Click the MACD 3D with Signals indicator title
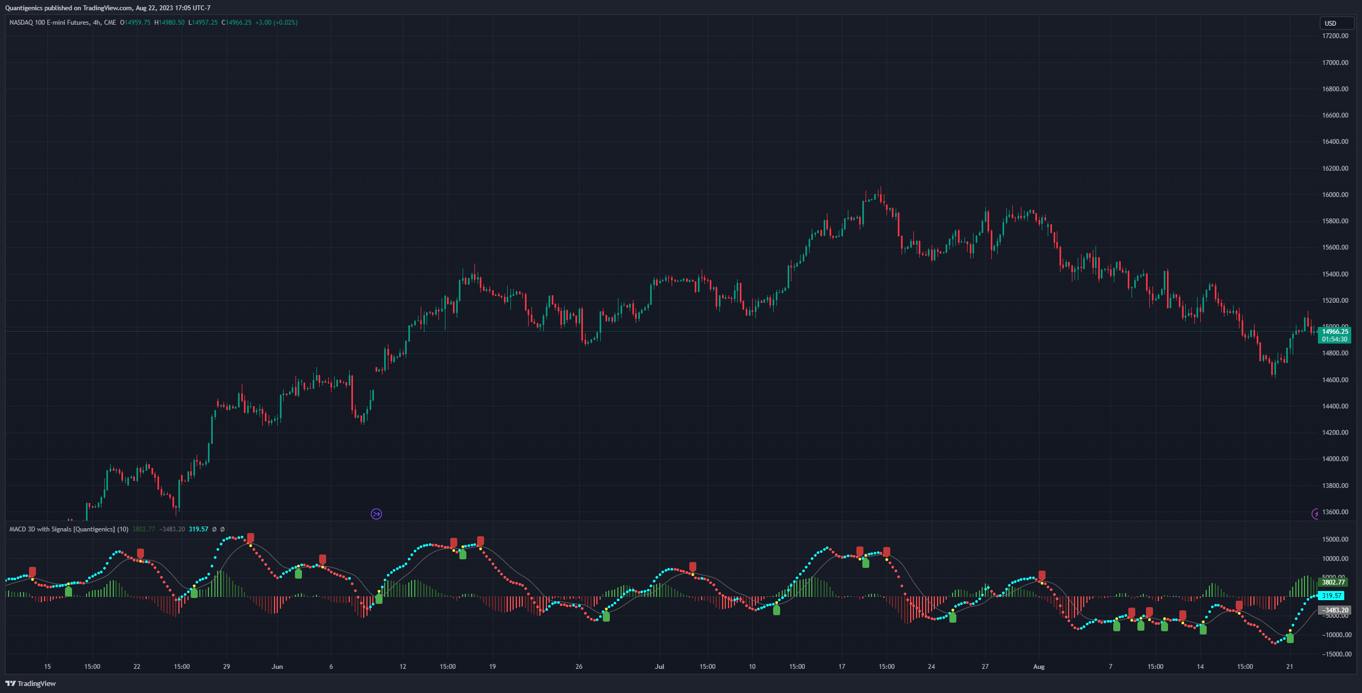The width and height of the screenshot is (1362, 693). pyautogui.click(x=69, y=529)
